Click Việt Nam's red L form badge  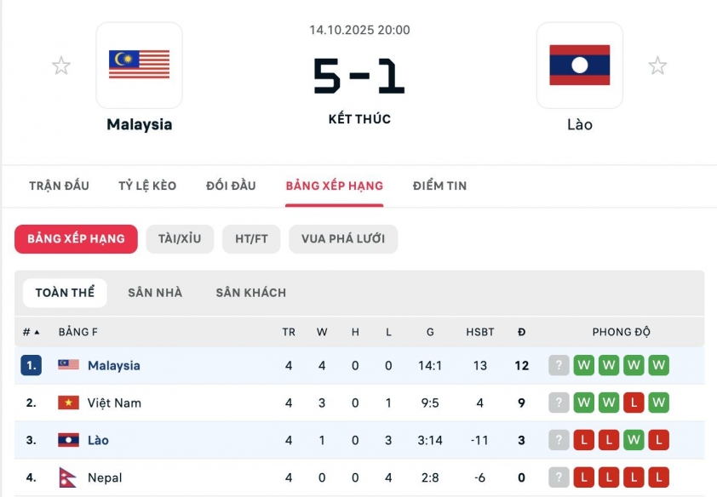coord(633,403)
